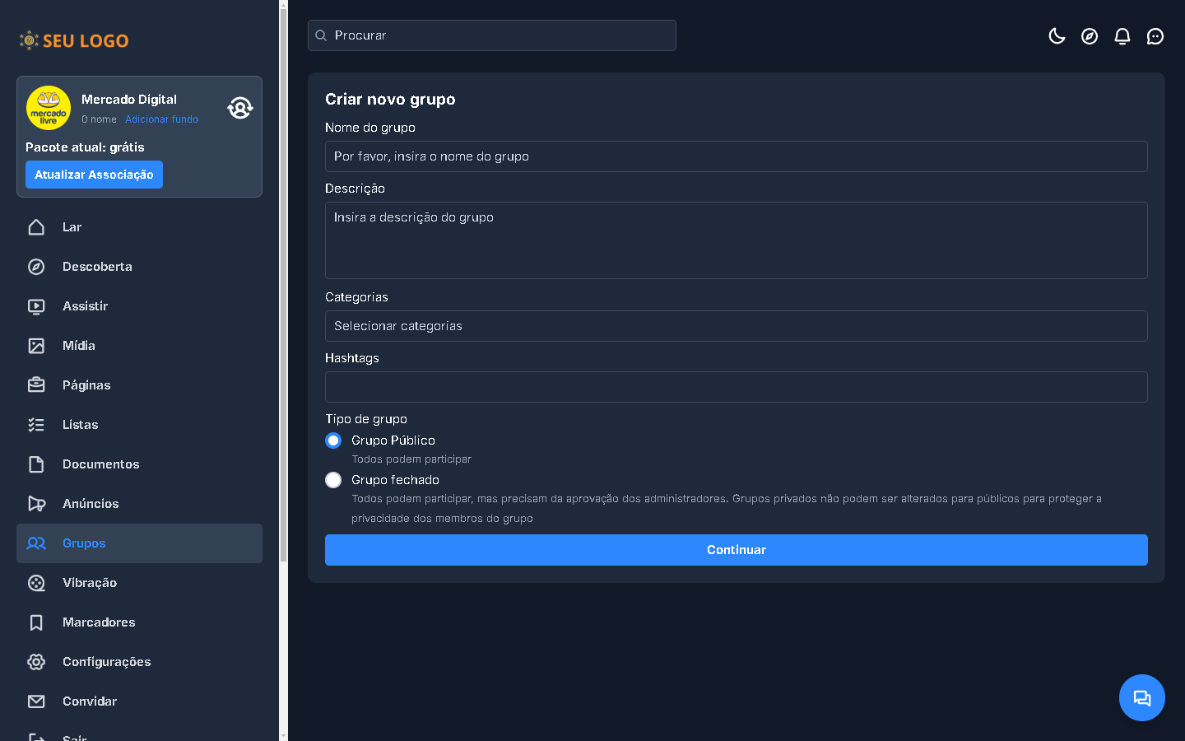Toggle dark mode moon icon

(x=1057, y=36)
